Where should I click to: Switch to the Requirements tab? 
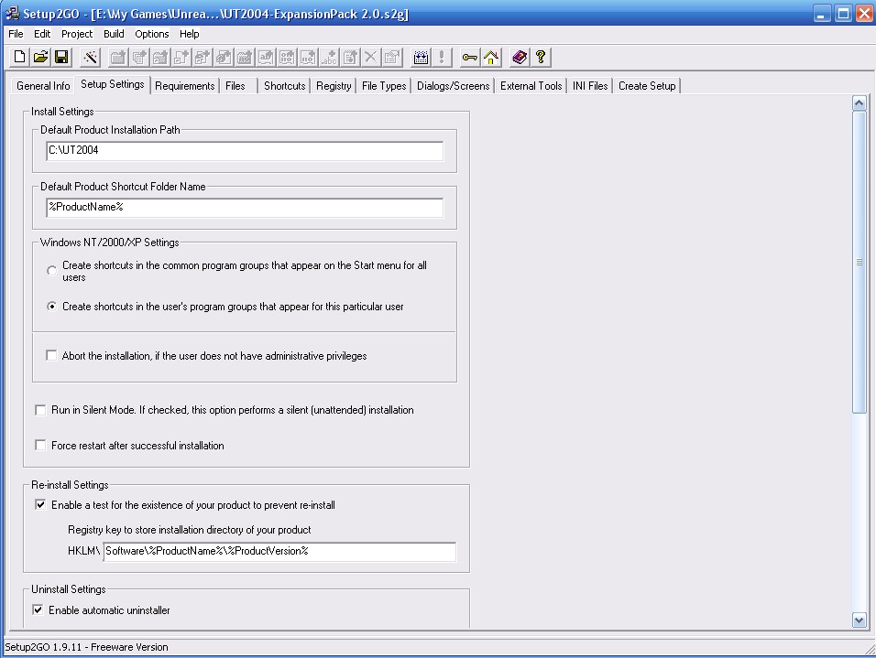pyautogui.click(x=185, y=86)
